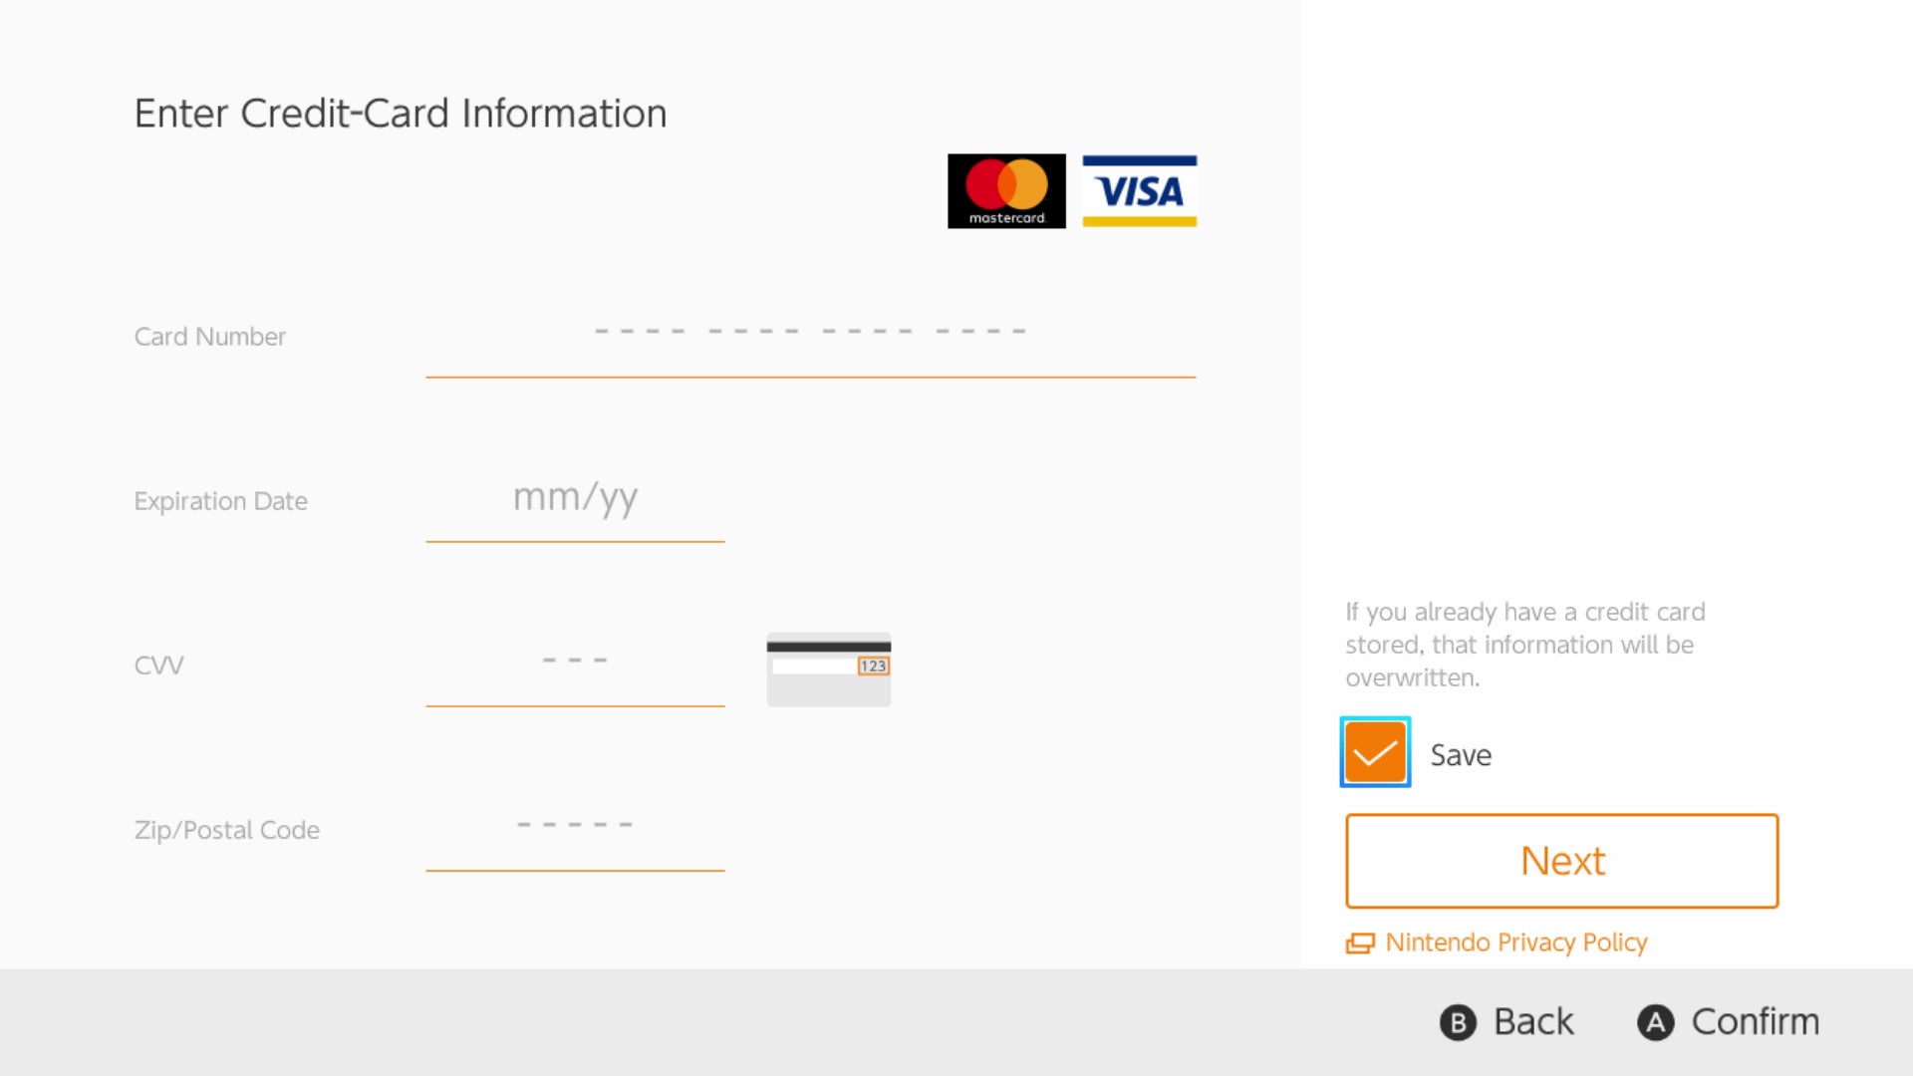Select the CVV entry field
The height and width of the screenshot is (1076, 1913).
574,665
